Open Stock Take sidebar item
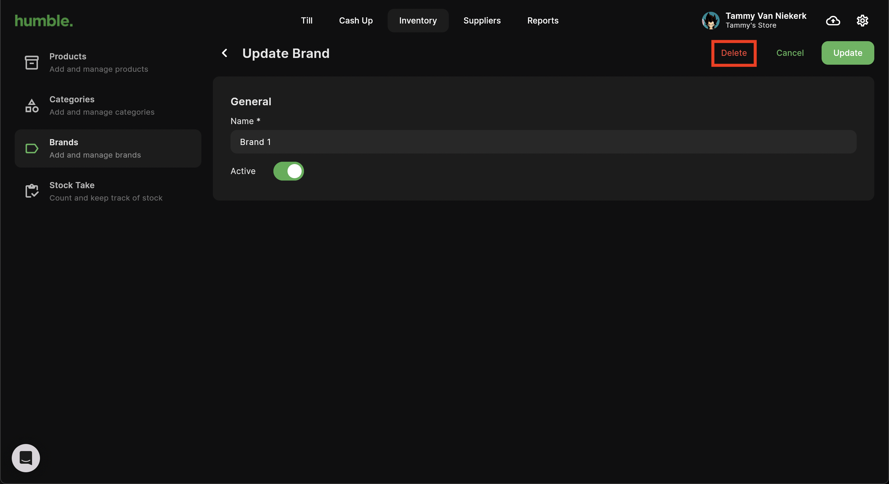 [108, 191]
